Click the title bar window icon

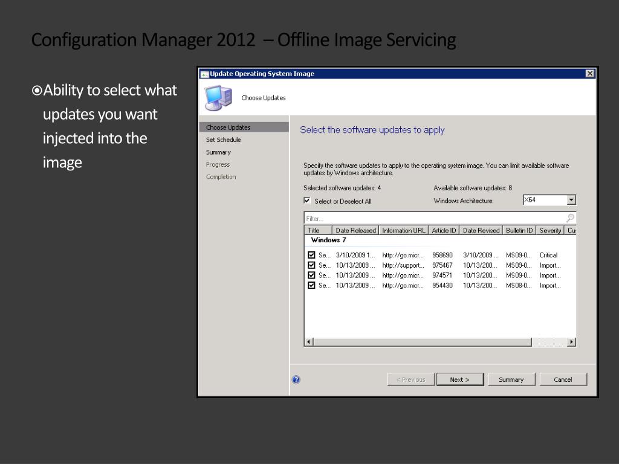[204, 74]
